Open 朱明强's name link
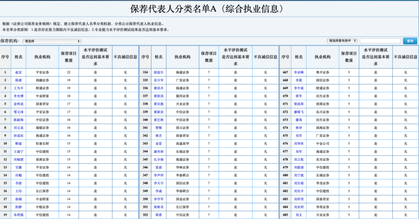This screenshot has height=219, width=419. coord(19,215)
